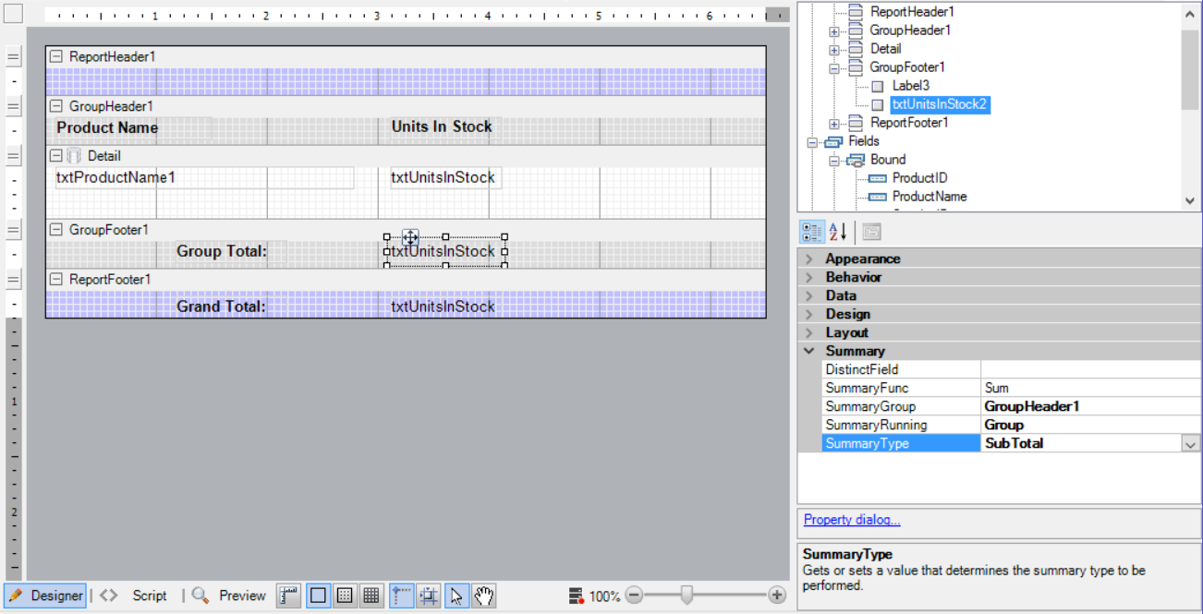Toggle the dimension lines button
The image size is (1203, 614).
[x=401, y=596]
